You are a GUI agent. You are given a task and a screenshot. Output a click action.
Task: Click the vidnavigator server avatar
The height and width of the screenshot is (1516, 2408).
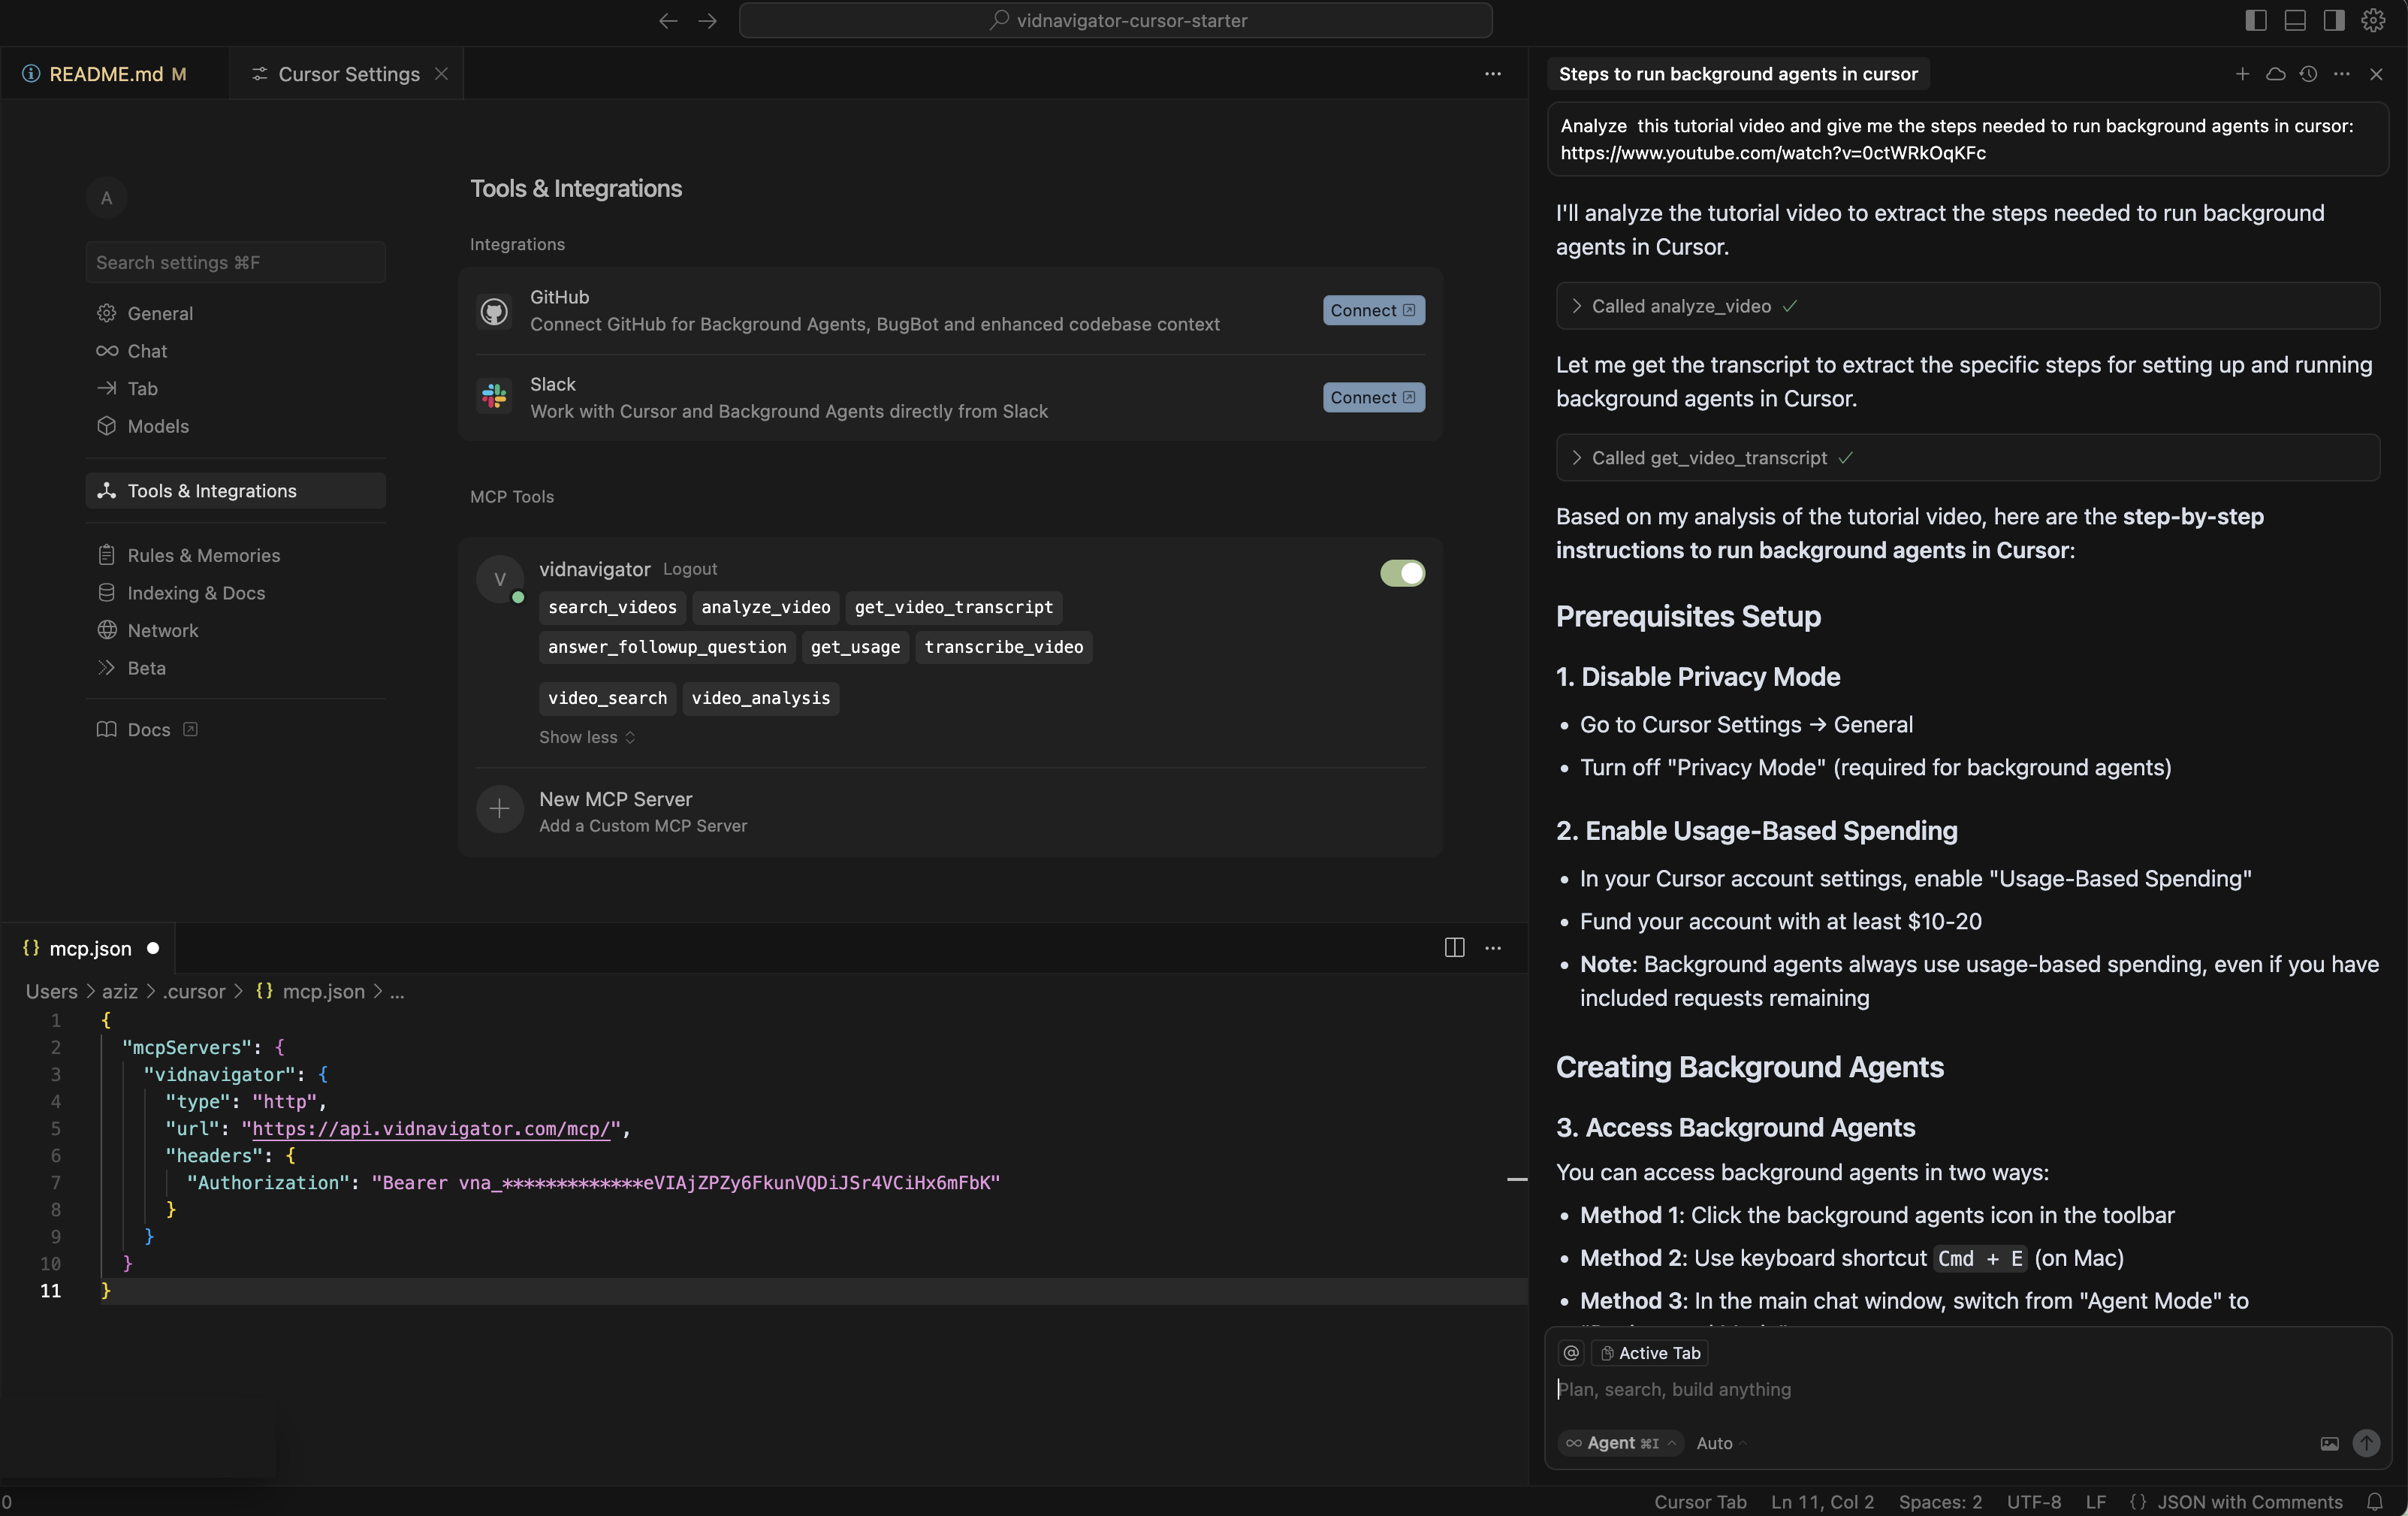point(500,579)
